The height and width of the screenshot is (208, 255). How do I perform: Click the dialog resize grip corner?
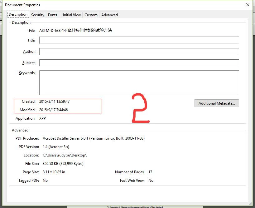click(x=251, y=204)
